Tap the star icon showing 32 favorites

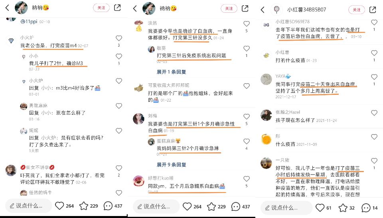[x=343, y=208]
